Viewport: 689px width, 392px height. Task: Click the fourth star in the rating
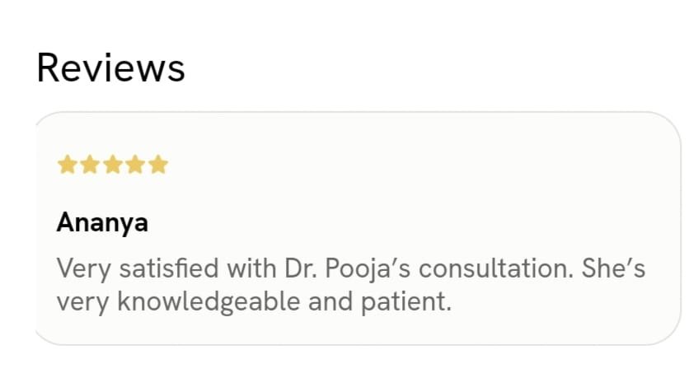click(135, 166)
